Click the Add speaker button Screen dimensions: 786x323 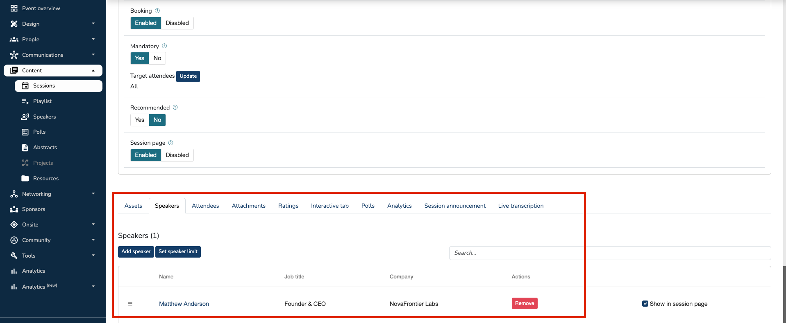[136, 251]
